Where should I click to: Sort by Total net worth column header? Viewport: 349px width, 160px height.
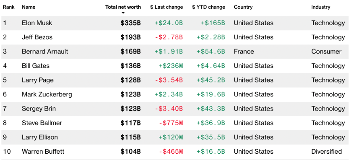pos(123,7)
